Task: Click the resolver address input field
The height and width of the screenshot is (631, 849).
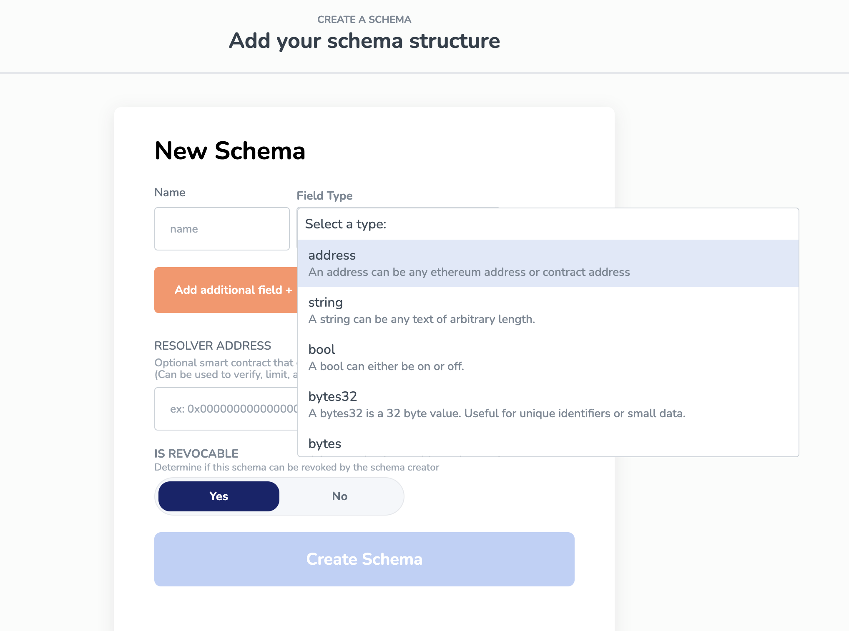Action: point(225,409)
